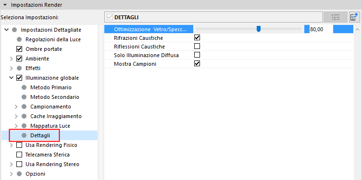Click the gray dot beside Opzioni

click(x=19, y=174)
